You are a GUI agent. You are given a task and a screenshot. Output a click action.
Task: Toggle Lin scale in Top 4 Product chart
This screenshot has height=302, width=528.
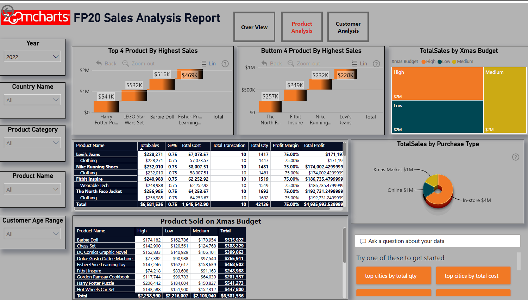208,64
